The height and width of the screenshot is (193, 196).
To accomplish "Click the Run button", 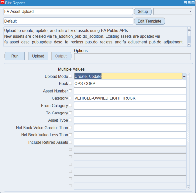I will point(14,56).
